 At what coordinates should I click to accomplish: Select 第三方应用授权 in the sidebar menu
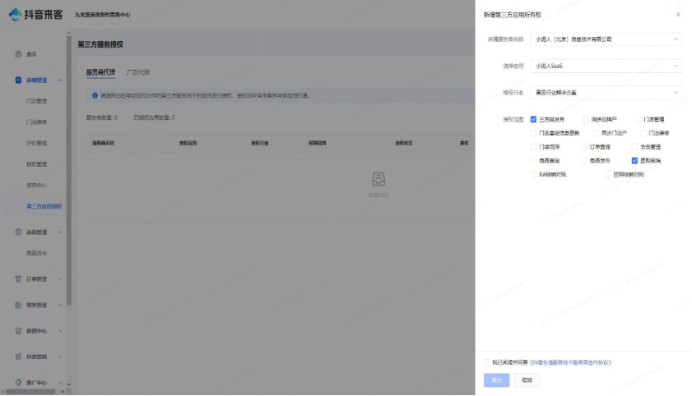(44, 206)
